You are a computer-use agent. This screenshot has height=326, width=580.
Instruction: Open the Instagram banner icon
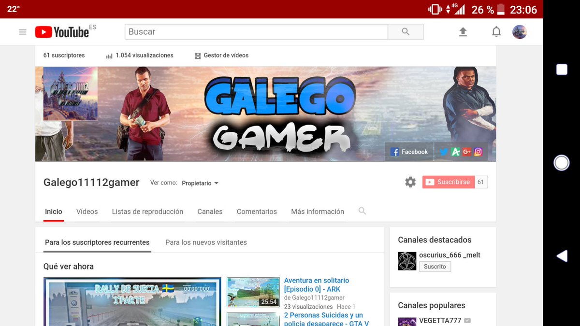(x=478, y=152)
